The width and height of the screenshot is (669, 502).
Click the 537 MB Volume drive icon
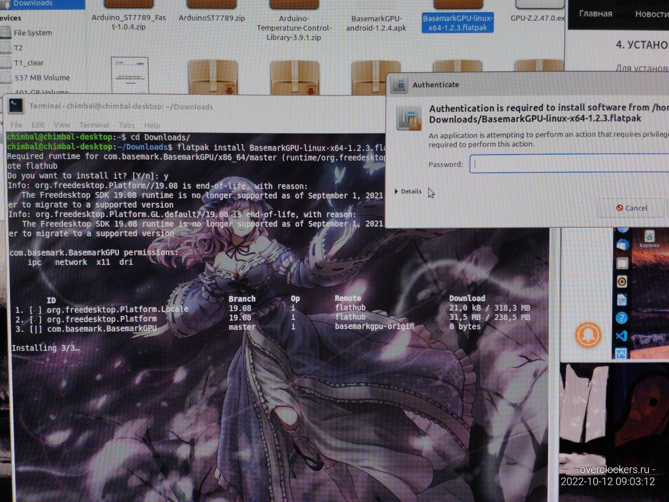pos(5,78)
